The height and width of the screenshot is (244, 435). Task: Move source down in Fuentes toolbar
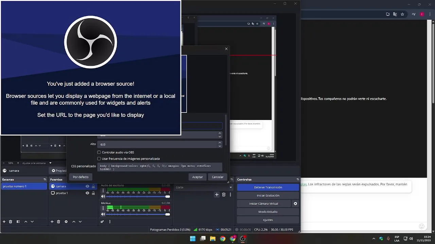pos(80,222)
